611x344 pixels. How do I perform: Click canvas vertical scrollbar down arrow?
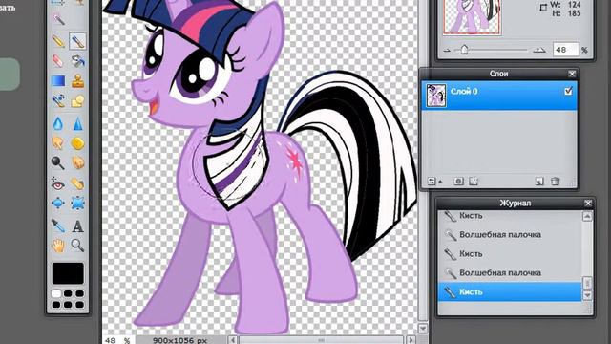423,329
